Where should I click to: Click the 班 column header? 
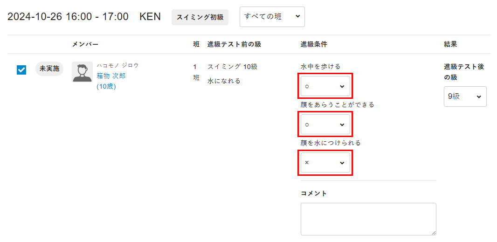click(x=196, y=44)
